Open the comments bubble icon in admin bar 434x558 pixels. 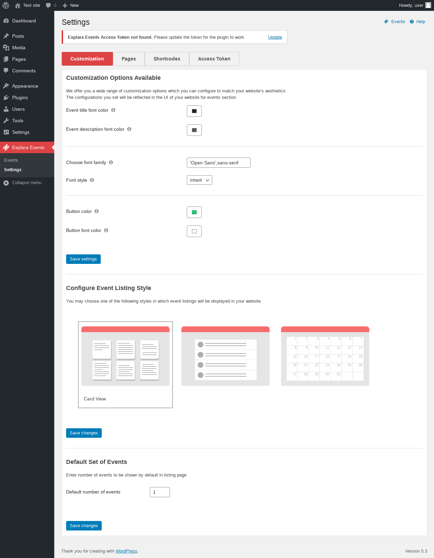pos(48,5)
